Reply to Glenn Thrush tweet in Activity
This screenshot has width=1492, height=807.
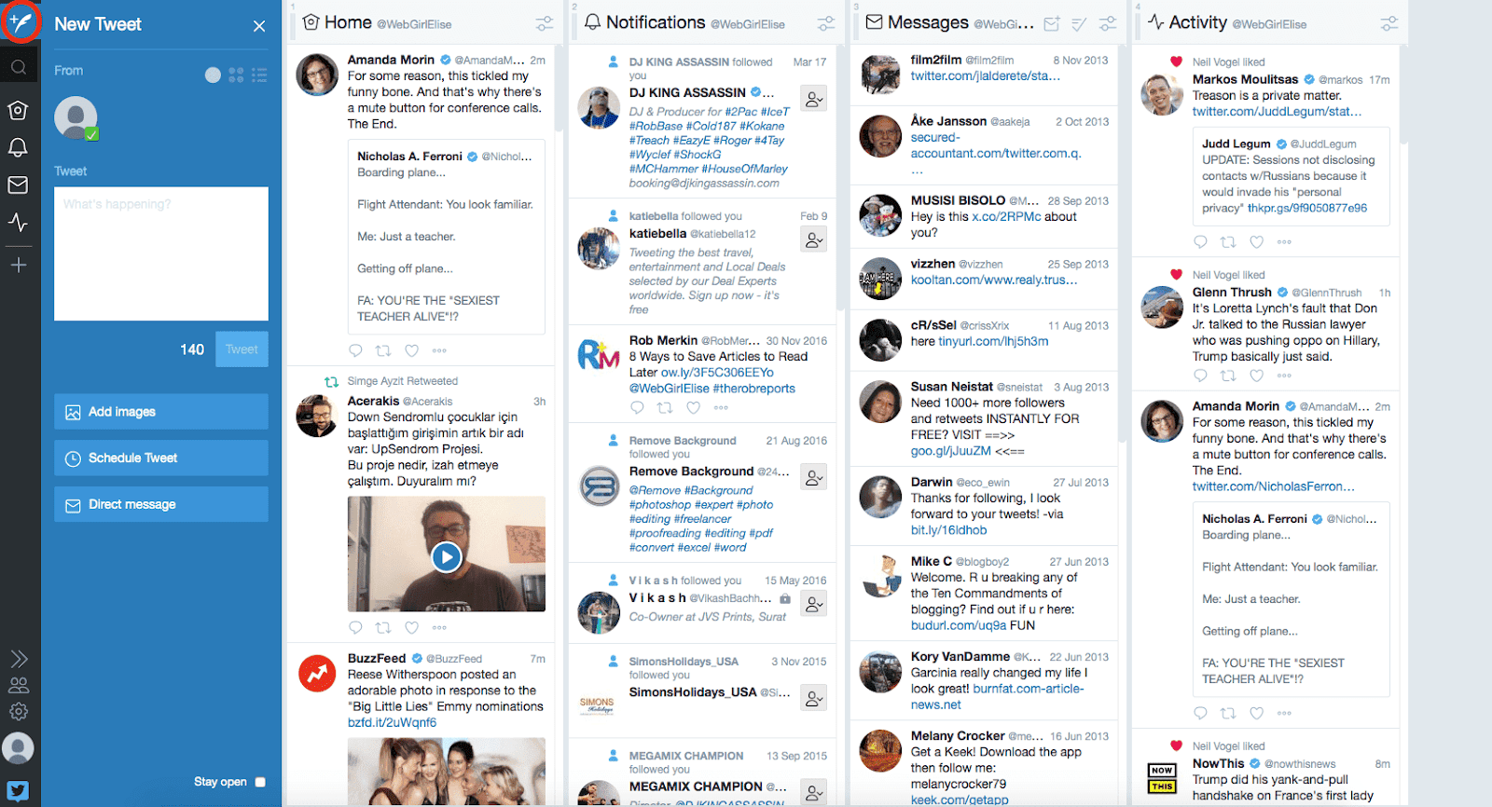1200,376
